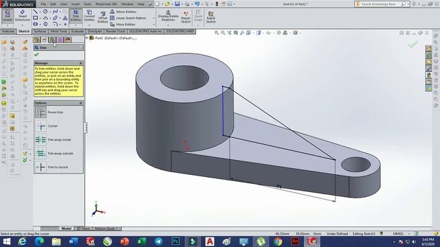Select the Sketch Fillet tool
The width and height of the screenshot is (440, 247).
[55, 25]
